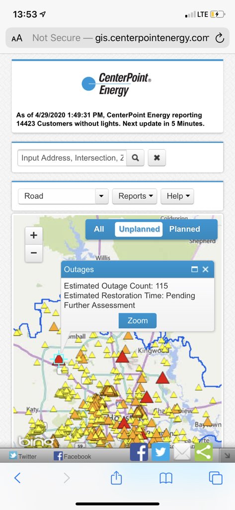The height and width of the screenshot is (510, 235).
Task: Open green share options icon
Action: point(204,452)
